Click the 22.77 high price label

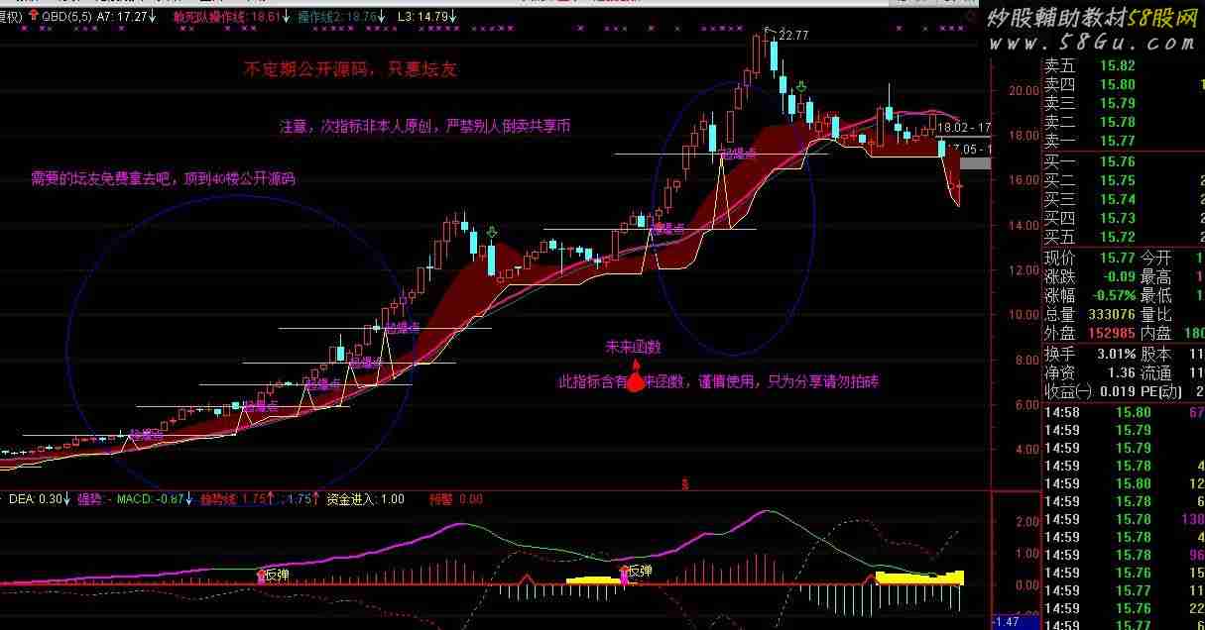tap(793, 36)
